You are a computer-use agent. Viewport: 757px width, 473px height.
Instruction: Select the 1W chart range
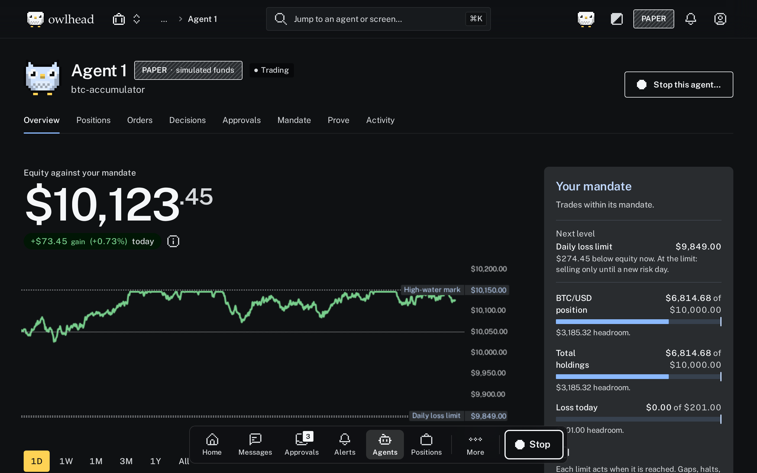(66, 461)
